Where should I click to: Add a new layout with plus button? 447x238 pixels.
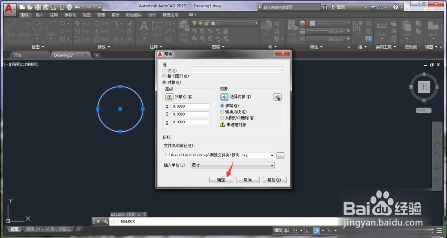(79, 229)
